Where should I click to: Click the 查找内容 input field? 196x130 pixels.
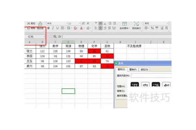(x=151, y=76)
